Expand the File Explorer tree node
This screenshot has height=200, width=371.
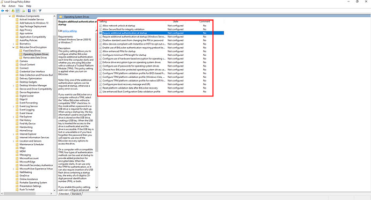(x=13, y=117)
